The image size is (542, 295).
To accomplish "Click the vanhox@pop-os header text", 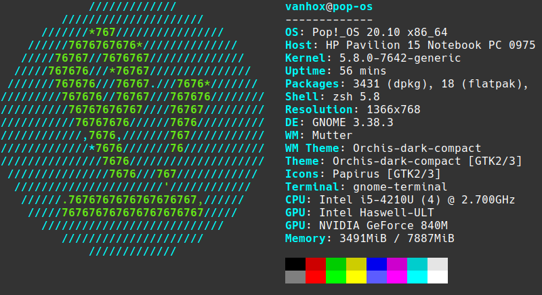I will 329,7.
